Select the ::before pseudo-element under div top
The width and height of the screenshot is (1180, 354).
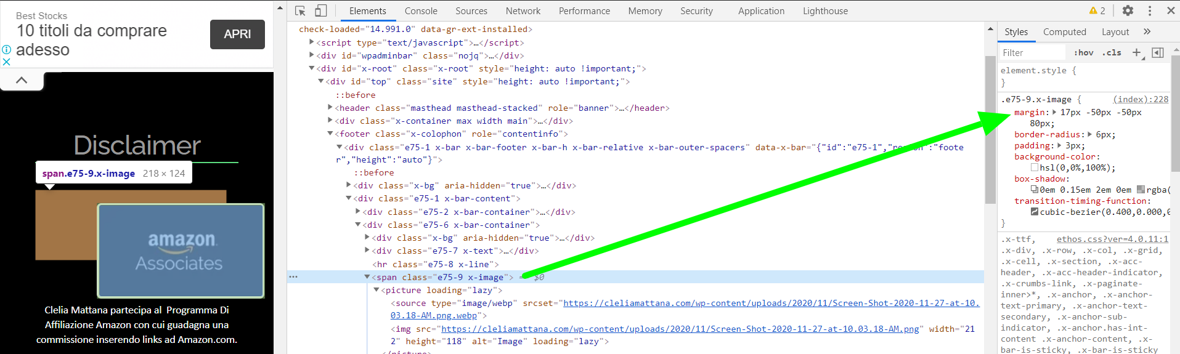click(356, 95)
